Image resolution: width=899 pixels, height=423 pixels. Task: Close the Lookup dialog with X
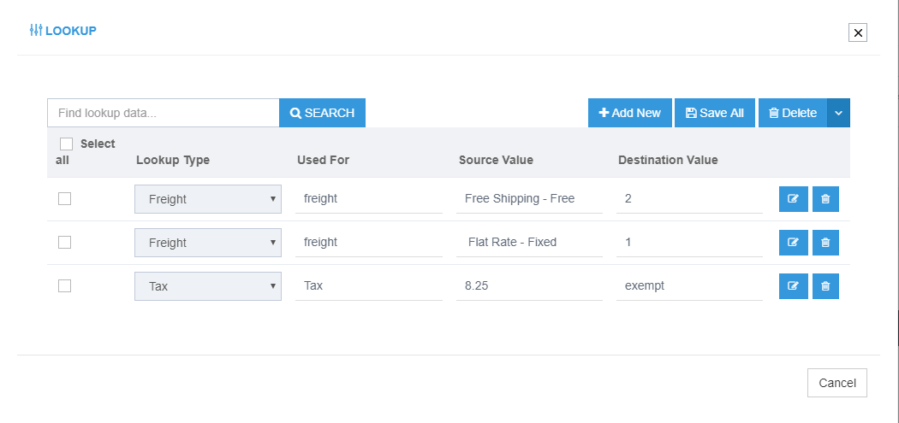tap(858, 32)
